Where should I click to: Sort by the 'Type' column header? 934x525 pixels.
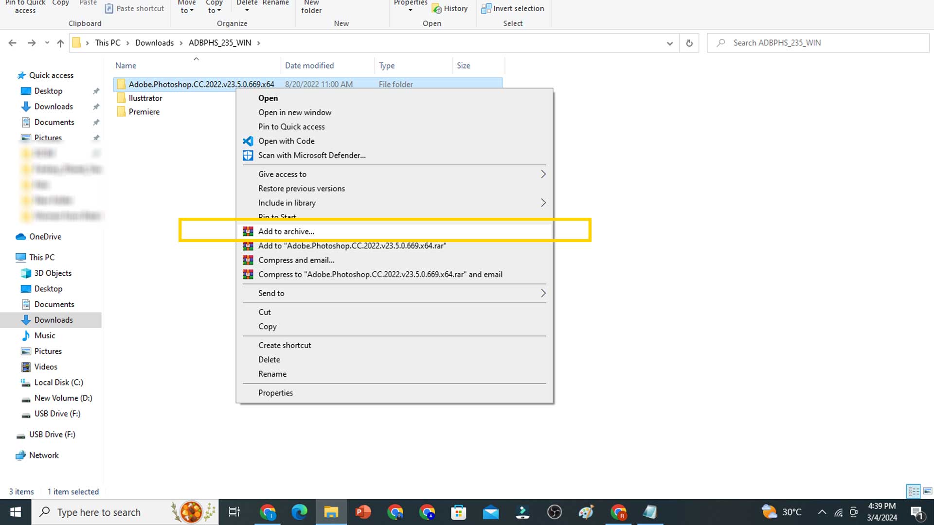pos(387,66)
